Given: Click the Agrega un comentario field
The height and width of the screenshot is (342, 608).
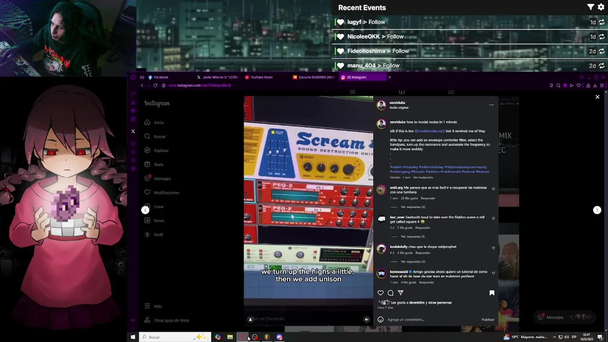Looking at the screenshot, I should pos(432,320).
